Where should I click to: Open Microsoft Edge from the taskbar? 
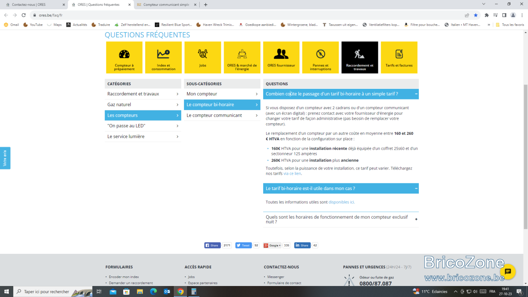(153, 291)
